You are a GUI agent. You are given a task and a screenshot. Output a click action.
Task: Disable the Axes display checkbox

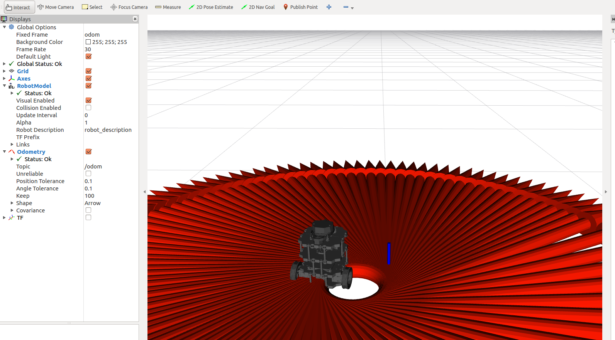[x=88, y=78]
